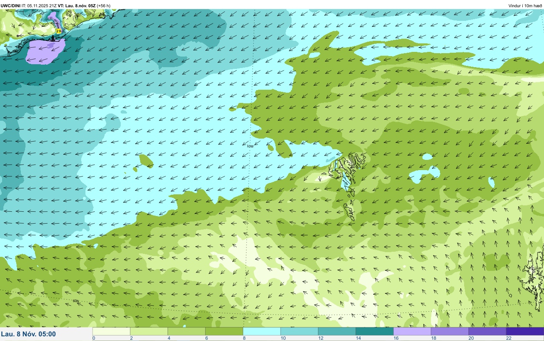Click the medium green 4–6 legend swatch
Screen dimensions: 544x341
pyautogui.click(x=187, y=331)
